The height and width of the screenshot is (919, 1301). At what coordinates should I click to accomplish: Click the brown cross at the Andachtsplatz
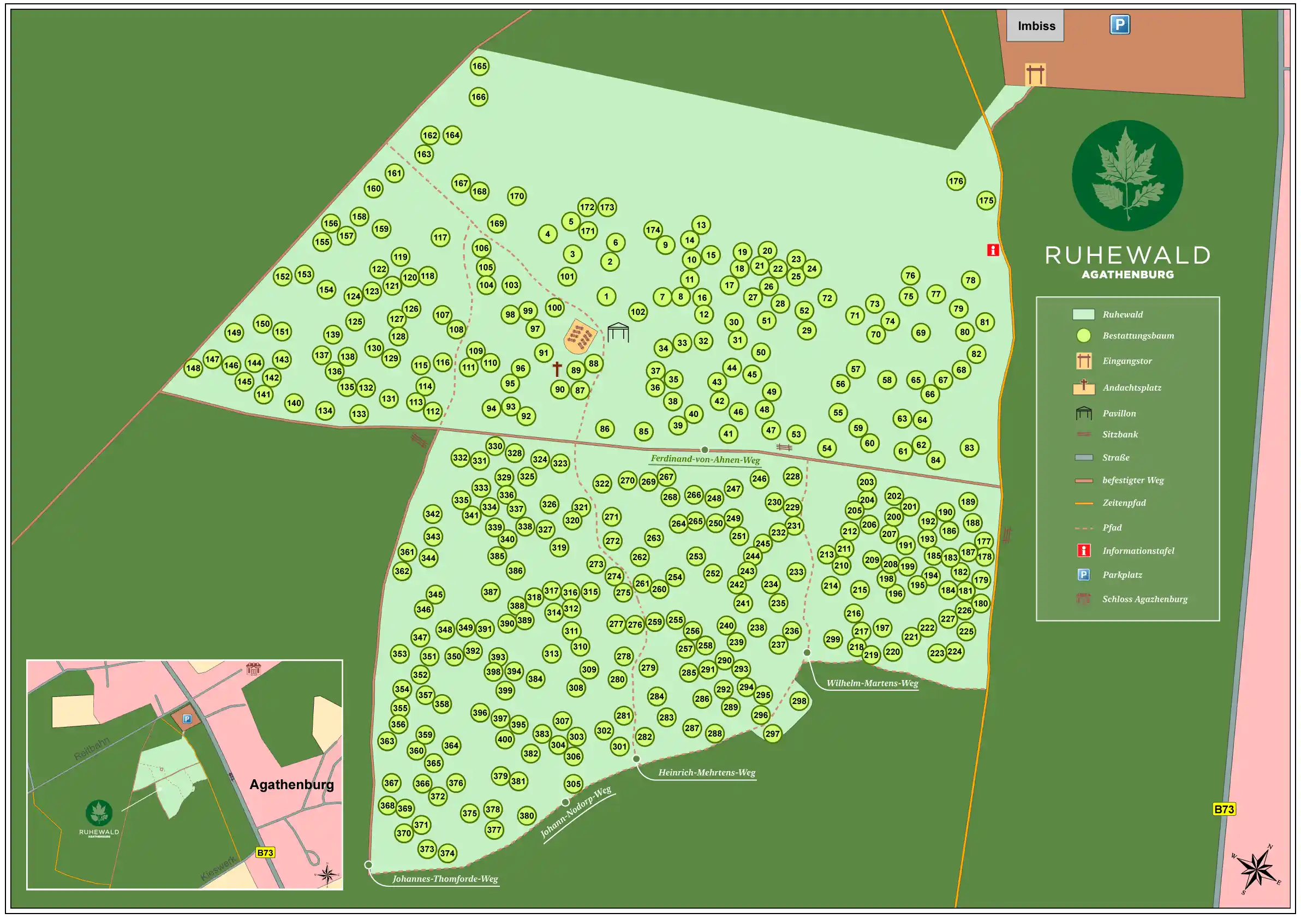click(x=557, y=369)
